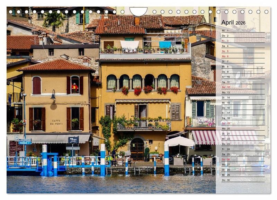277x200 pixels.
Task: Select the calendar row 'Do 23'
Action: (243, 144)
